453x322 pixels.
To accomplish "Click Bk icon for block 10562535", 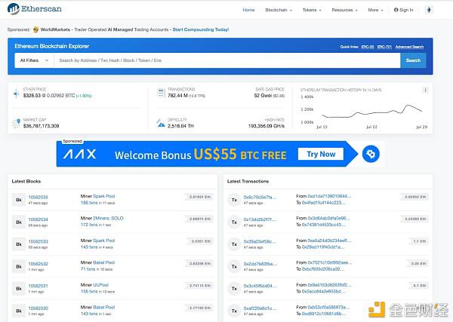I will [19, 200].
